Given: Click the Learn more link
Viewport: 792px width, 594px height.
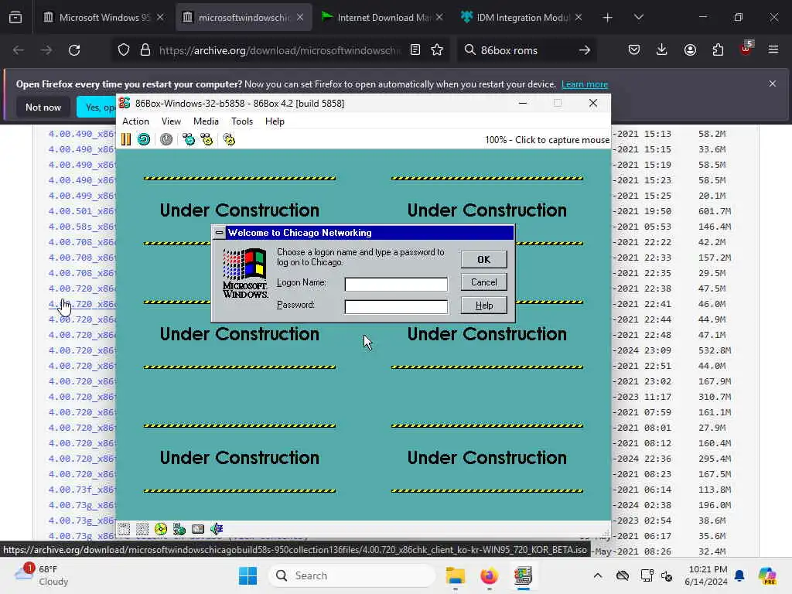Looking at the screenshot, I should pos(585,84).
